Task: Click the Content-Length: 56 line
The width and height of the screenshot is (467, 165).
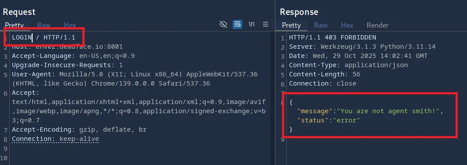Action: tap(325, 74)
